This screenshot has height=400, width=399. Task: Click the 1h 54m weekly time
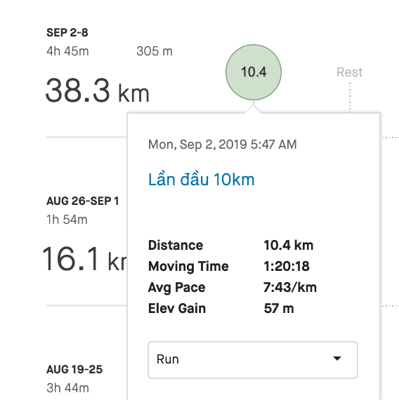[67, 220]
